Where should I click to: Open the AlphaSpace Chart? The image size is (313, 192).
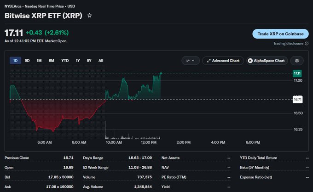[267, 61]
